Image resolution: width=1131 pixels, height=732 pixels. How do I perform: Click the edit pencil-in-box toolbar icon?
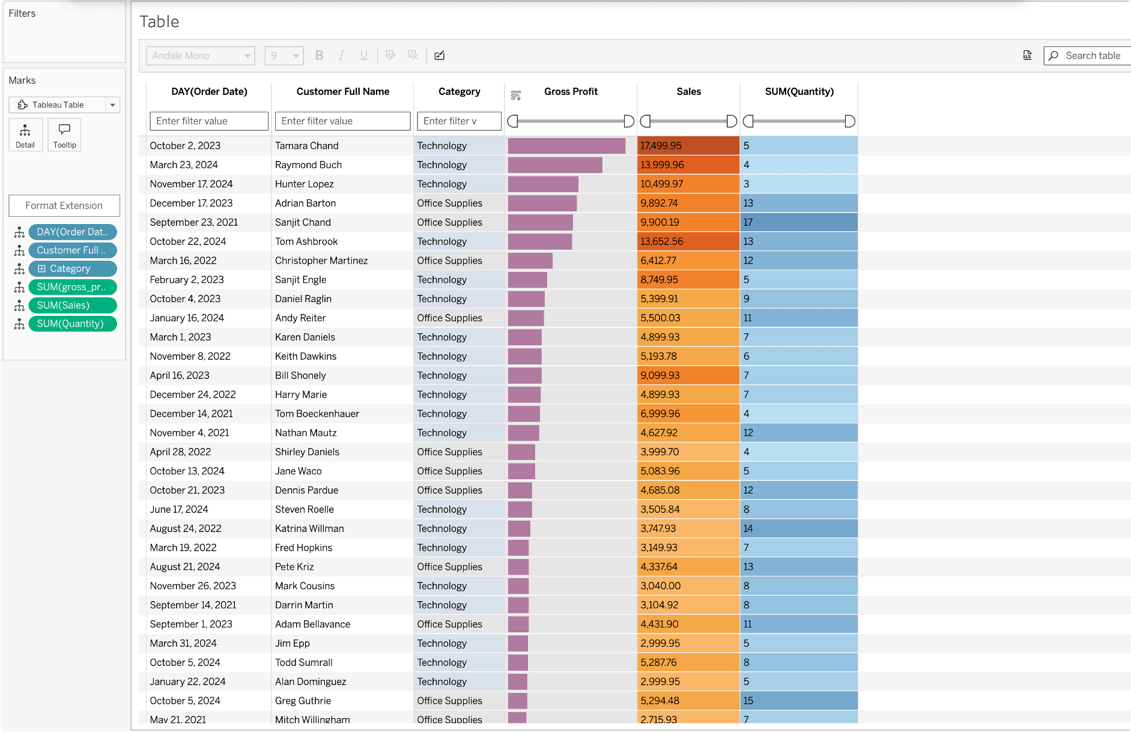[x=440, y=55]
